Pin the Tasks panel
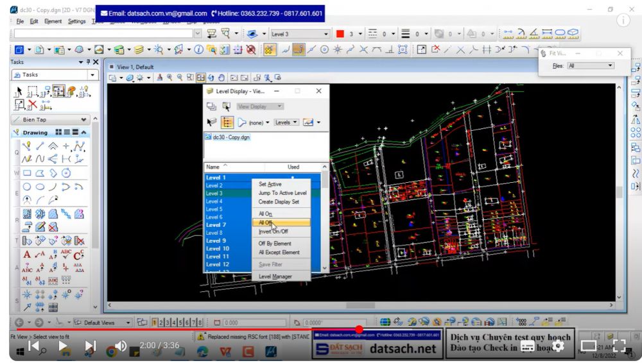642x363 pixels. tap(88, 62)
